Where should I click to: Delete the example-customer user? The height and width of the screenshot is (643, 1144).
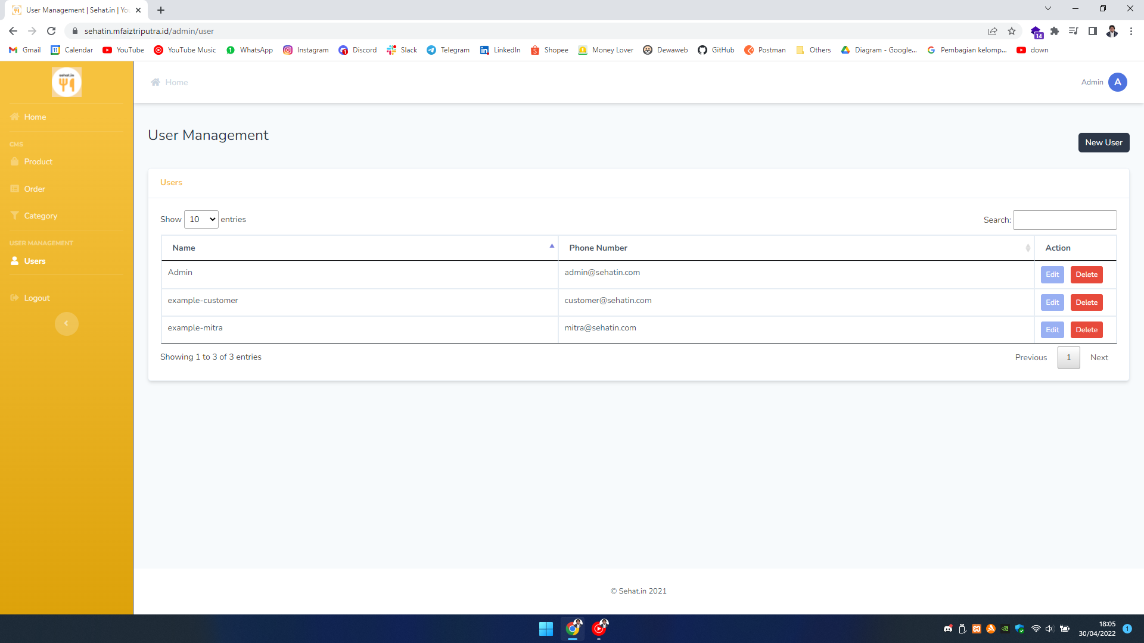tap(1086, 302)
